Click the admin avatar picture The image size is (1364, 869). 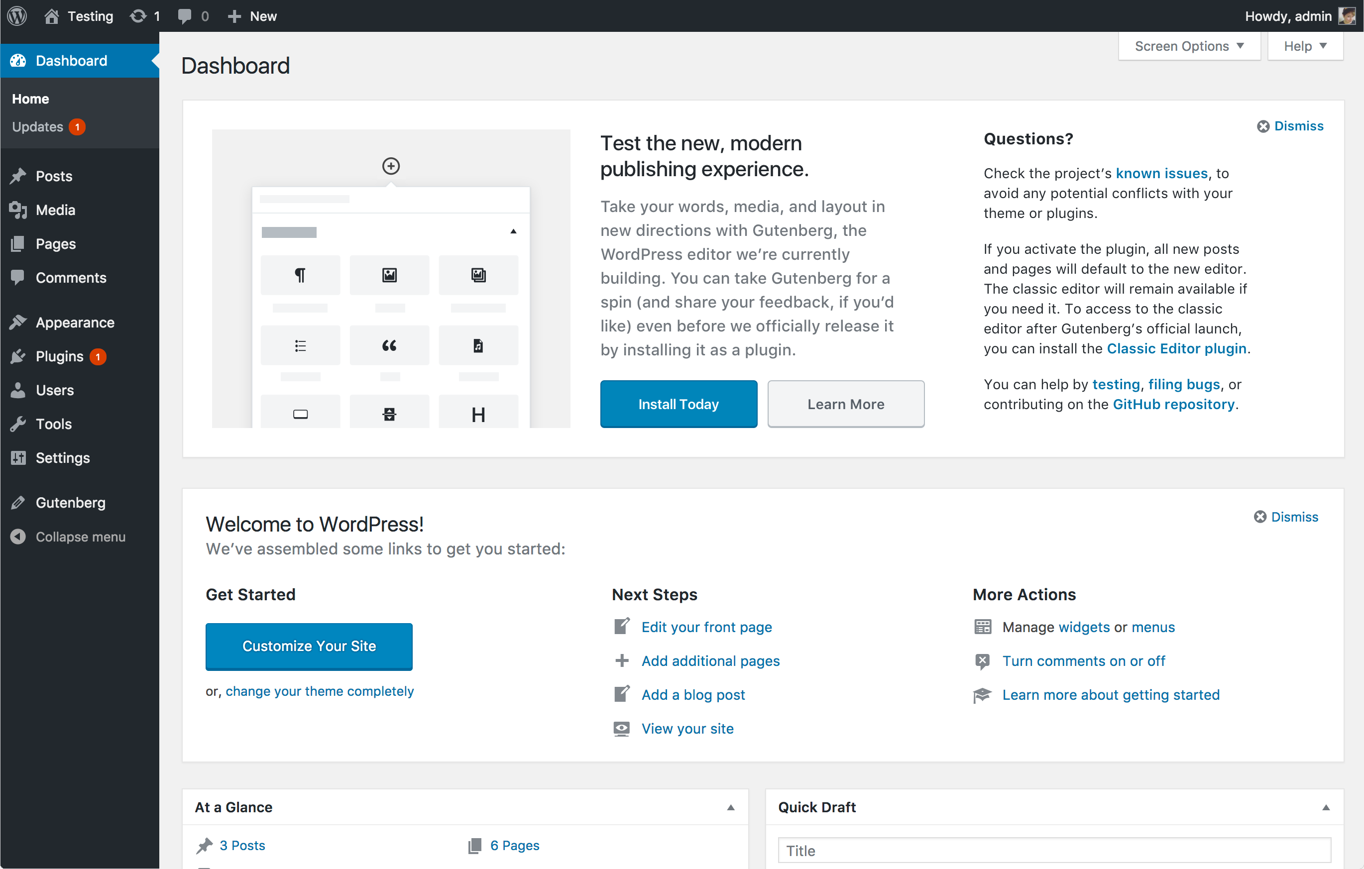[x=1347, y=16]
